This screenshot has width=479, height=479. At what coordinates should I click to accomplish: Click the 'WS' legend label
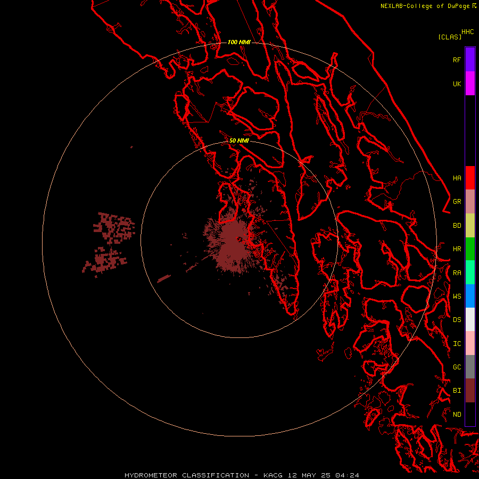tap(457, 296)
